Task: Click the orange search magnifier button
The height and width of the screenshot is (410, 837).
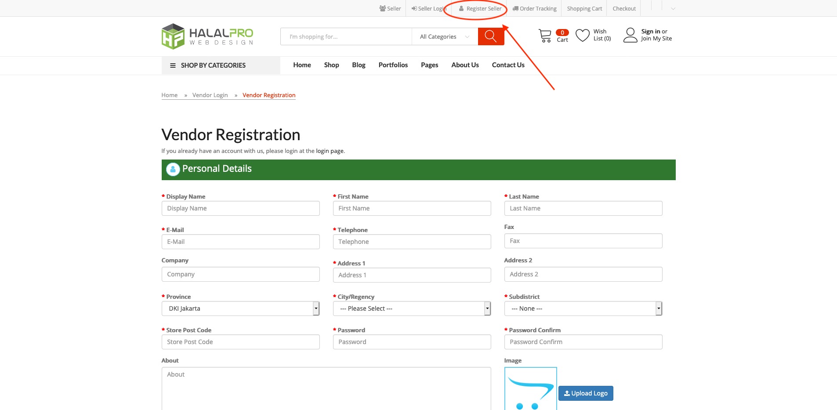Action: (x=490, y=36)
